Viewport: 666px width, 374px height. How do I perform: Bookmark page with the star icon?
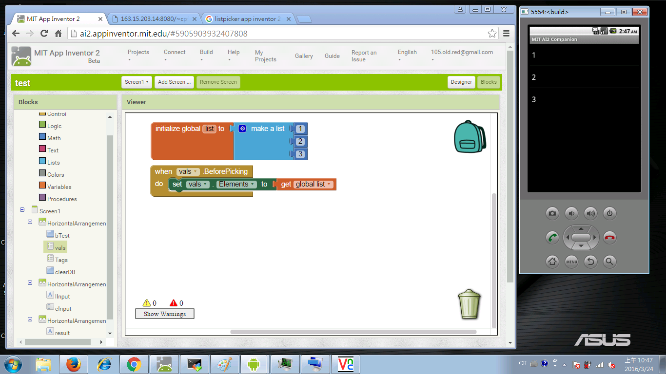pyautogui.click(x=492, y=34)
